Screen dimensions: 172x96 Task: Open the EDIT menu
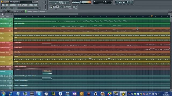(7, 5)
